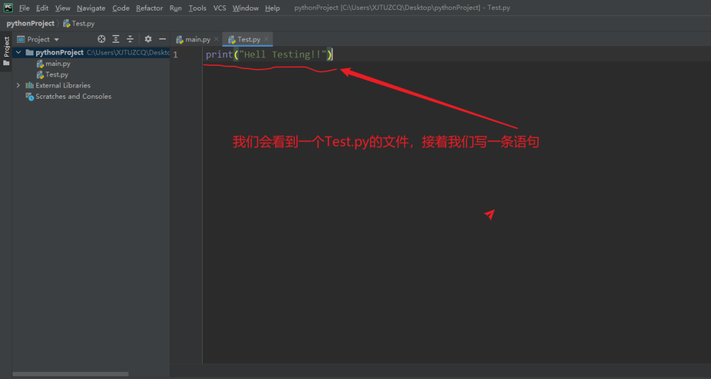Image resolution: width=711 pixels, height=379 pixels.
Task: Click the Collapse All icon
Action: (x=130, y=39)
